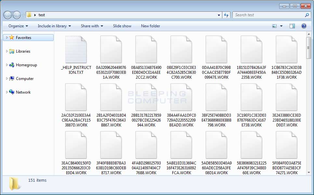Screen dimensions: 314x195
Task: Open the 'Share with' menu
Action: [x=92, y=26]
